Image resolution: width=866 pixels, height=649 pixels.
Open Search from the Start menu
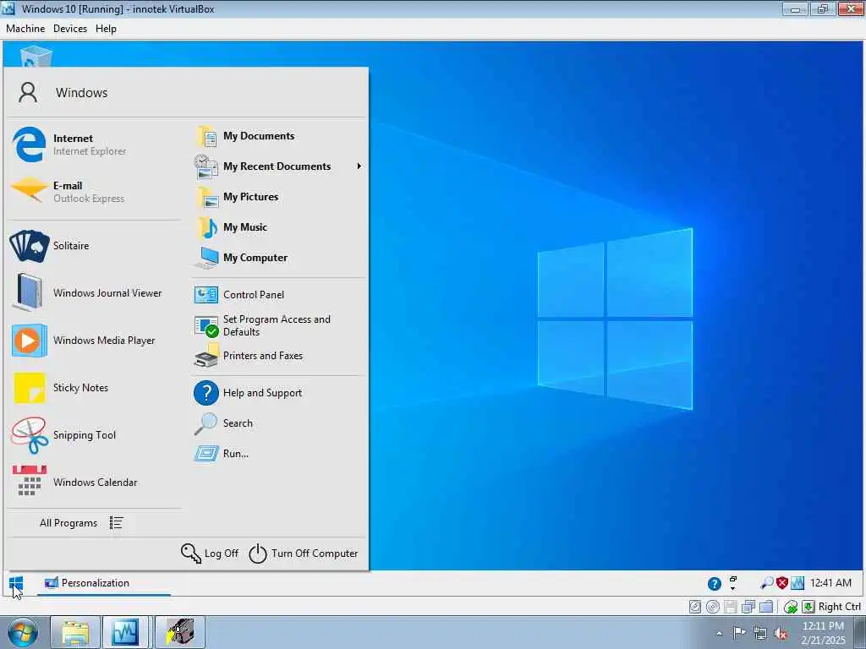coord(278,423)
